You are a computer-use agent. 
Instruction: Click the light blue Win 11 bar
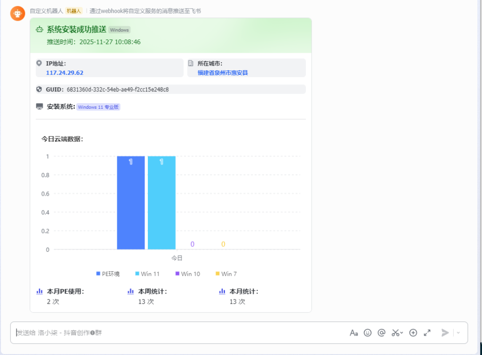161,202
